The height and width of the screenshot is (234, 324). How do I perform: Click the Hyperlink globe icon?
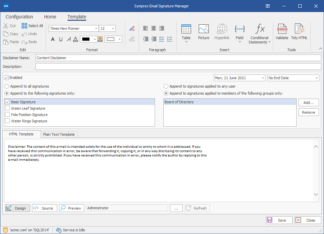[222, 29]
